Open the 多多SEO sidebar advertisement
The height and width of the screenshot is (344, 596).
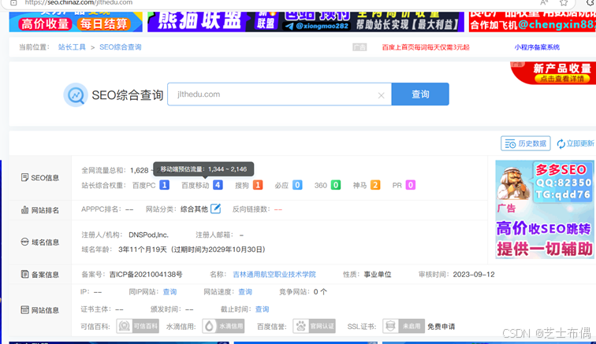coord(545,209)
